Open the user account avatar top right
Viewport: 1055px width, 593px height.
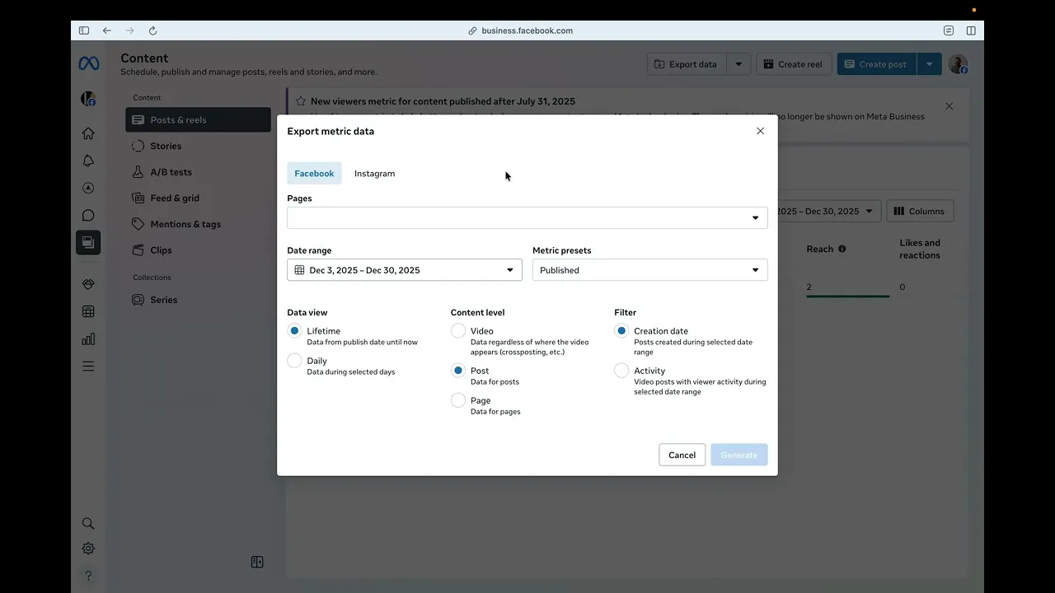pos(958,64)
